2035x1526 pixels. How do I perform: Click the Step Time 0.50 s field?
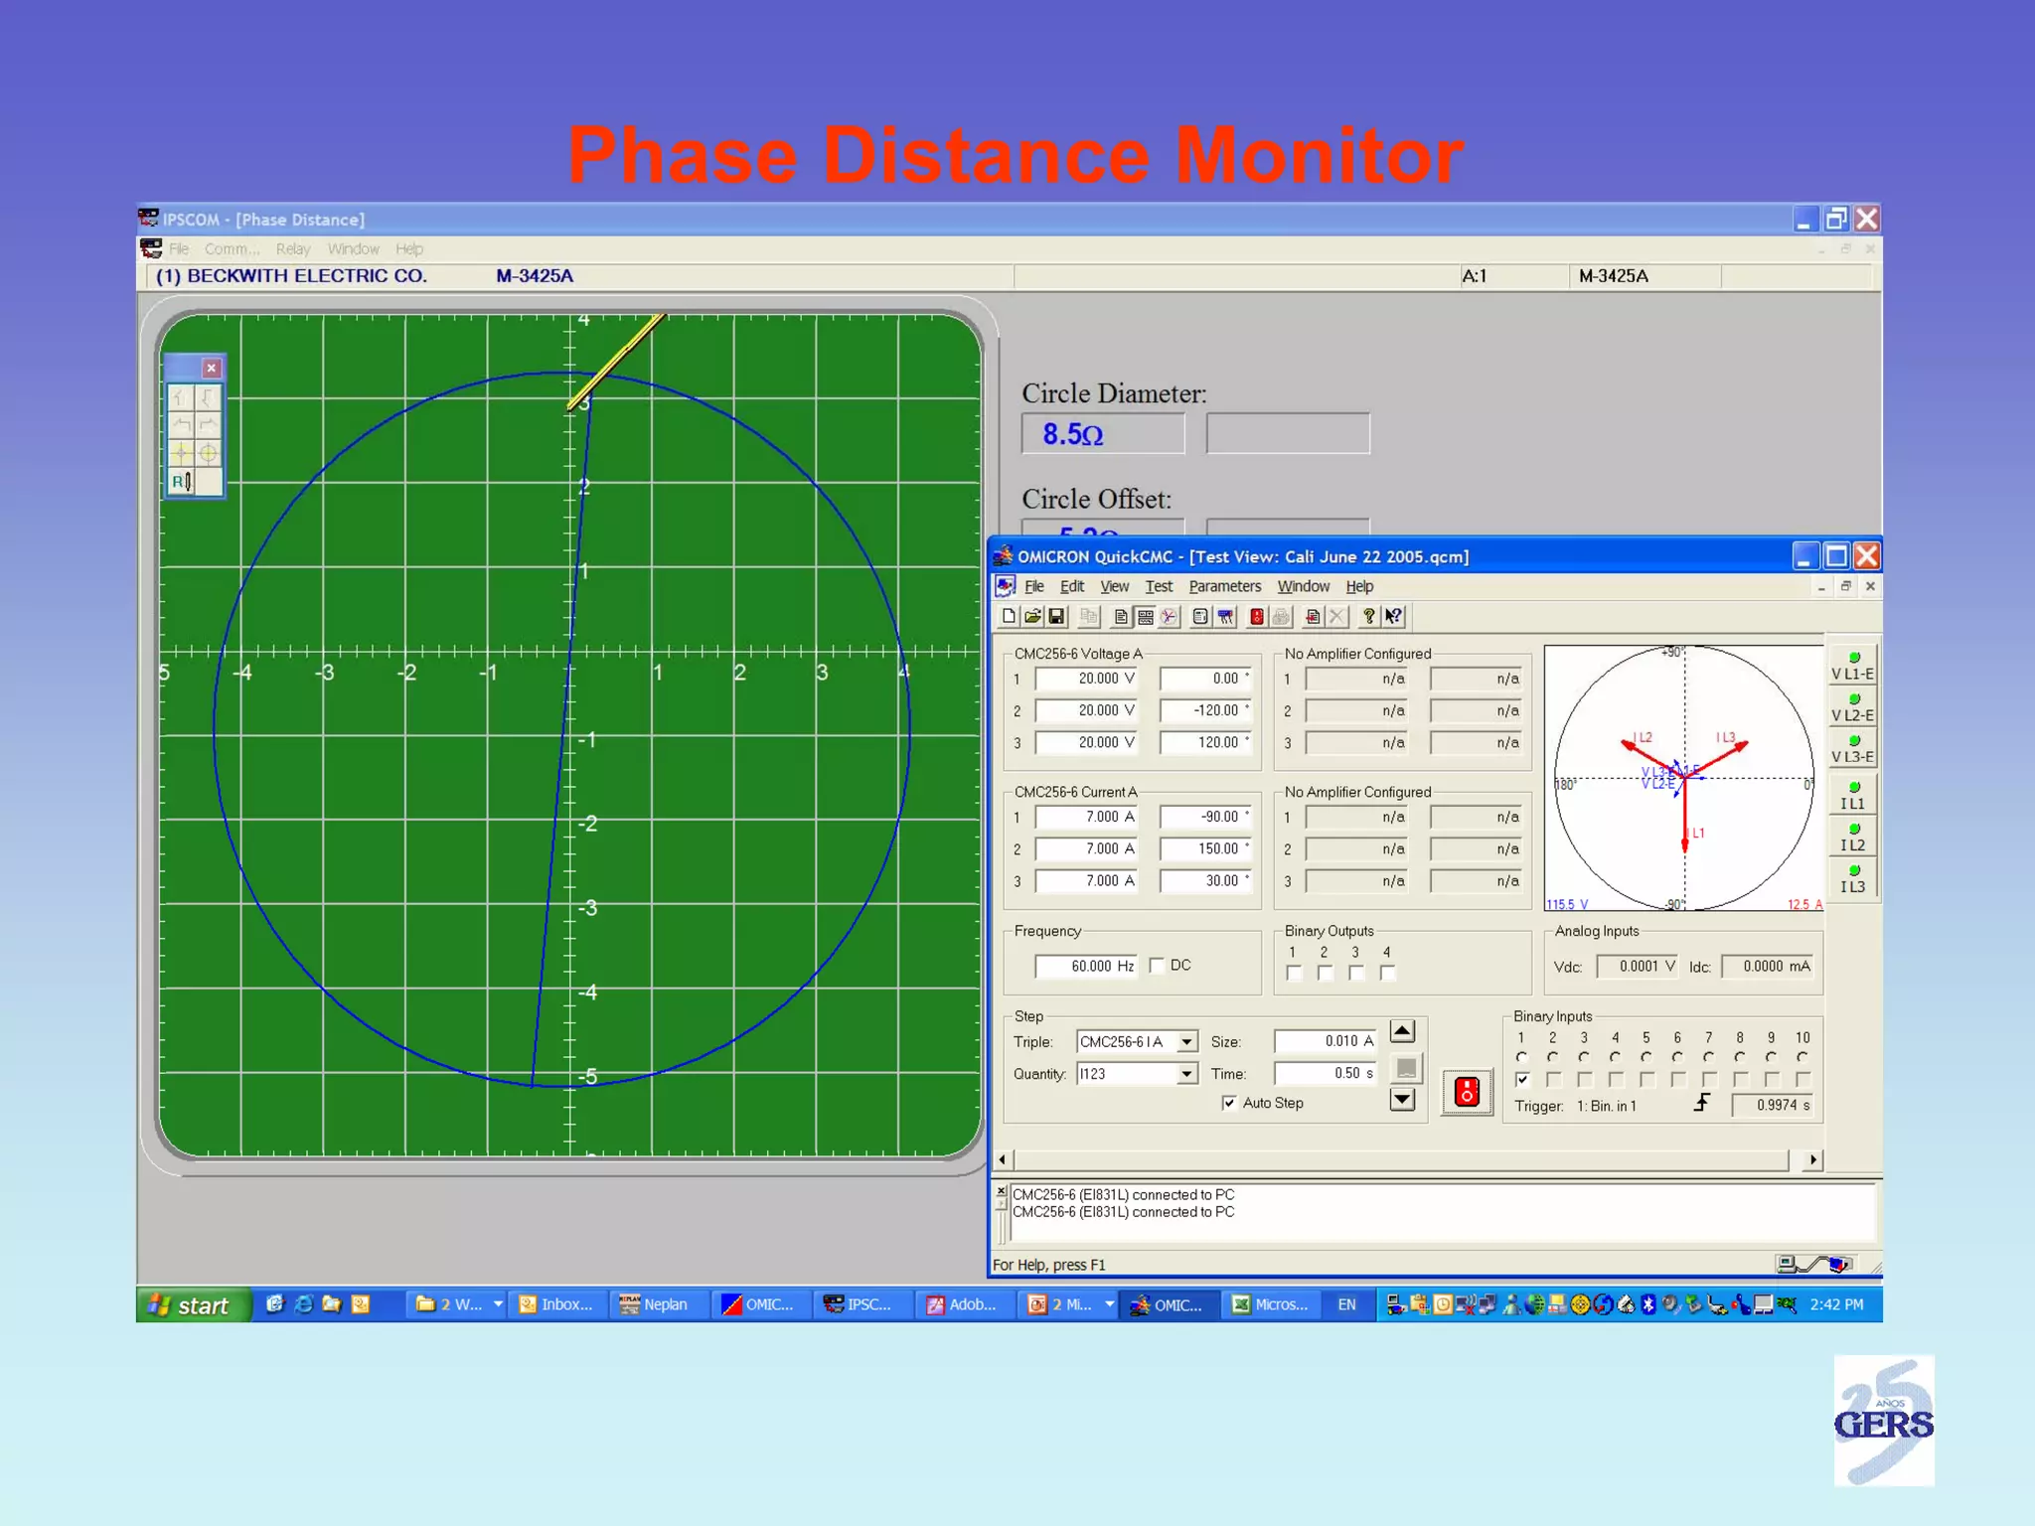(x=1325, y=1073)
